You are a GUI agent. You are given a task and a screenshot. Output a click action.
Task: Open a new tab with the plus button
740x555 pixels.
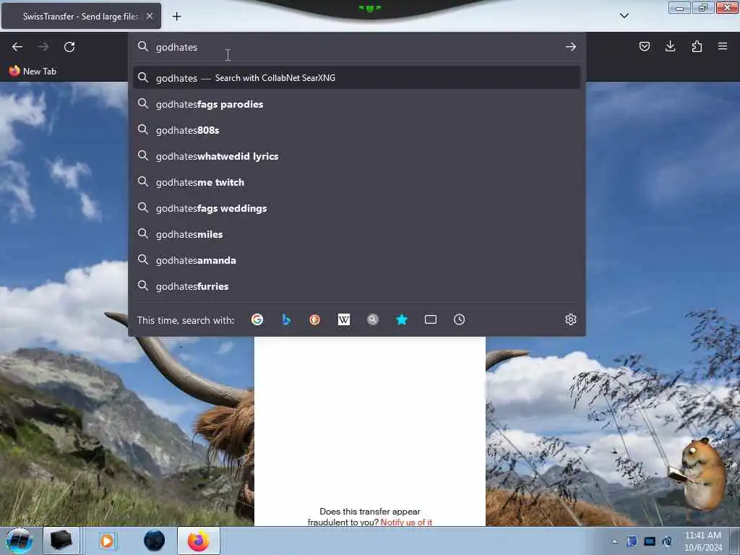176,17
